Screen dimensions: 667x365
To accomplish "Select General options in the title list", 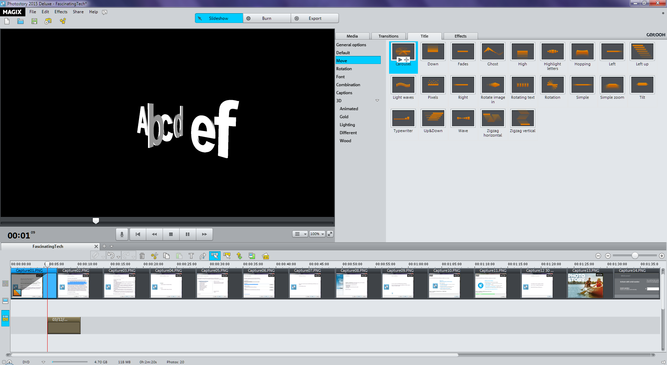I will 351,45.
